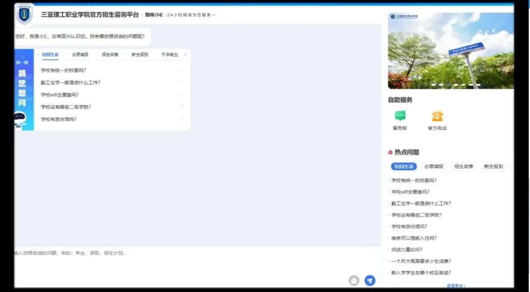The height and width of the screenshot is (292, 530).
Task: Select 志愿填报 pill under 热点问题
Action: coord(434,166)
